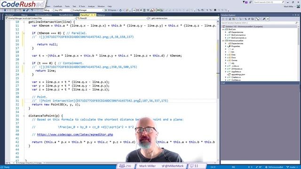
Task: Select the BotCommands.cs file
Action: 239,38
